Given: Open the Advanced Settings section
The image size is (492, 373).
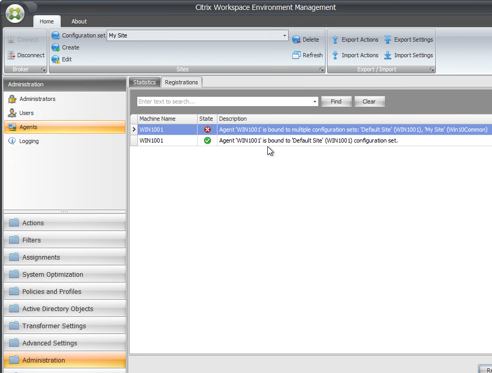Looking at the screenshot, I should pyautogui.click(x=64, y=343).
